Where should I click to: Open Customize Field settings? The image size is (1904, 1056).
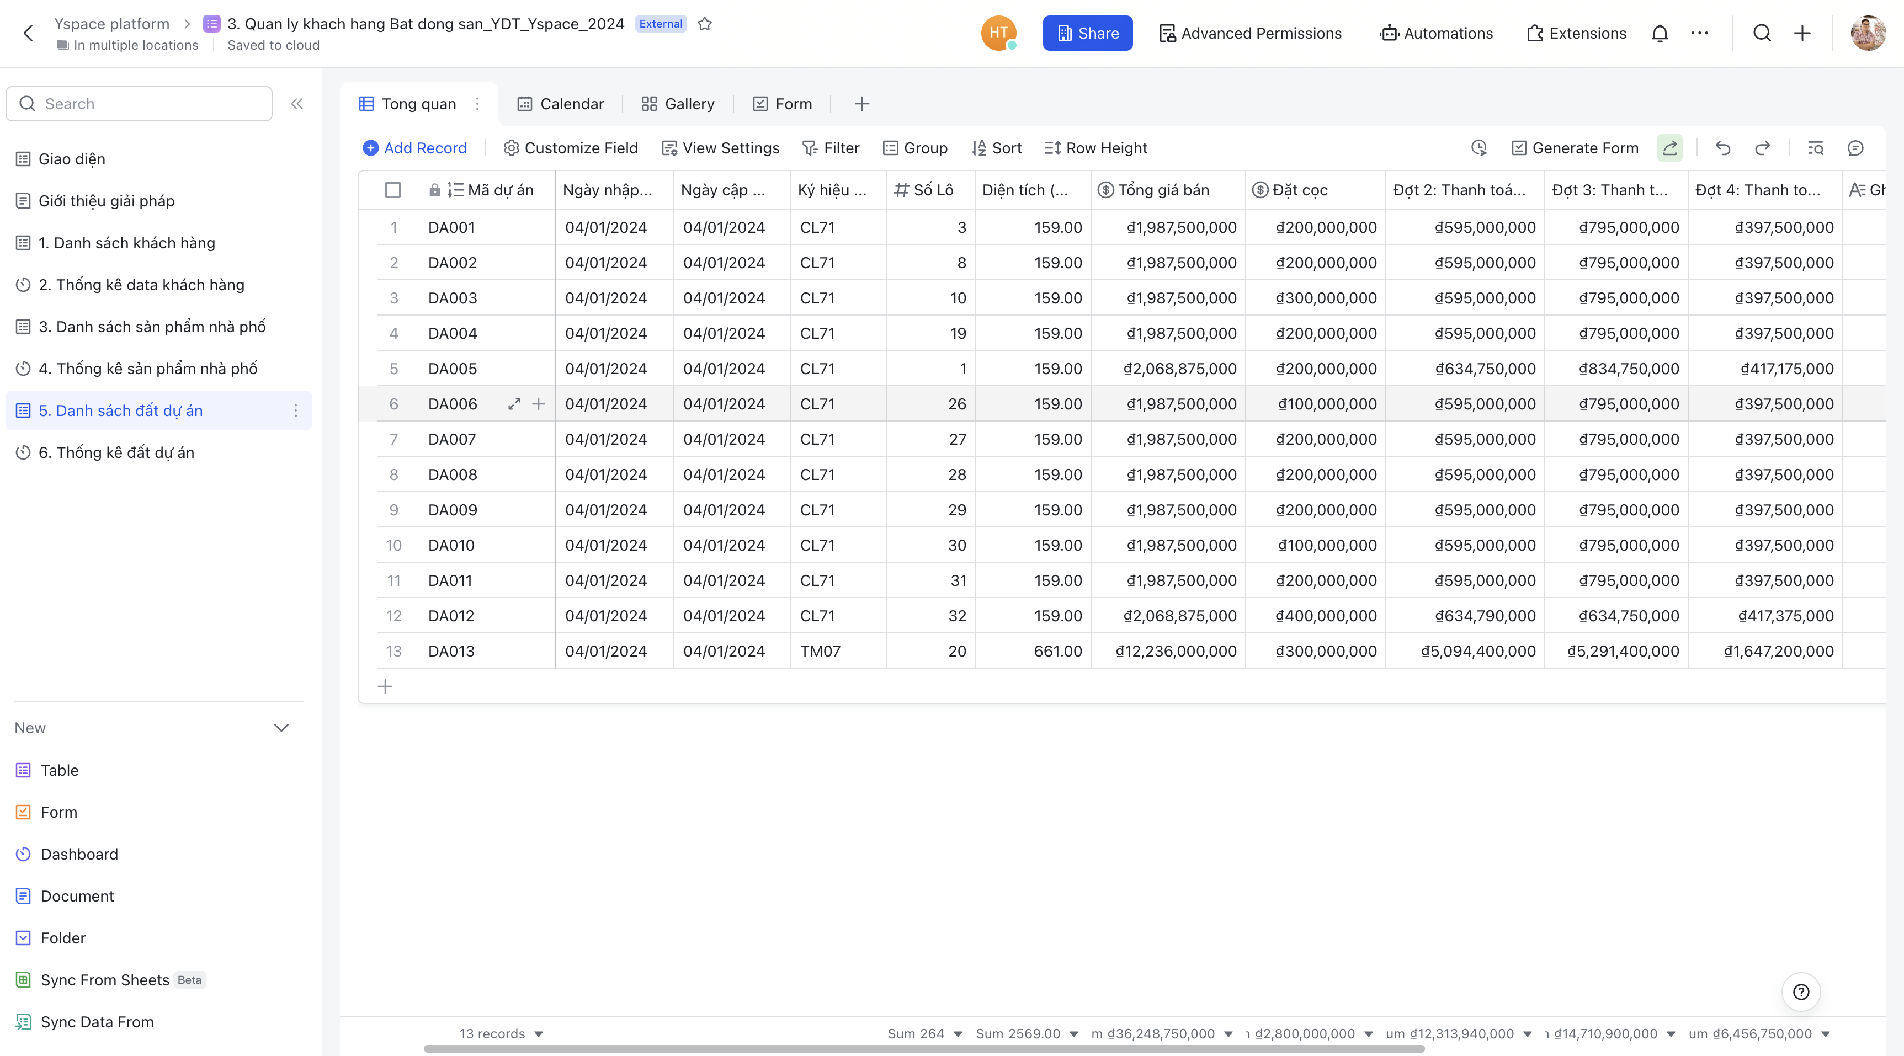click(x=571, y=148)
